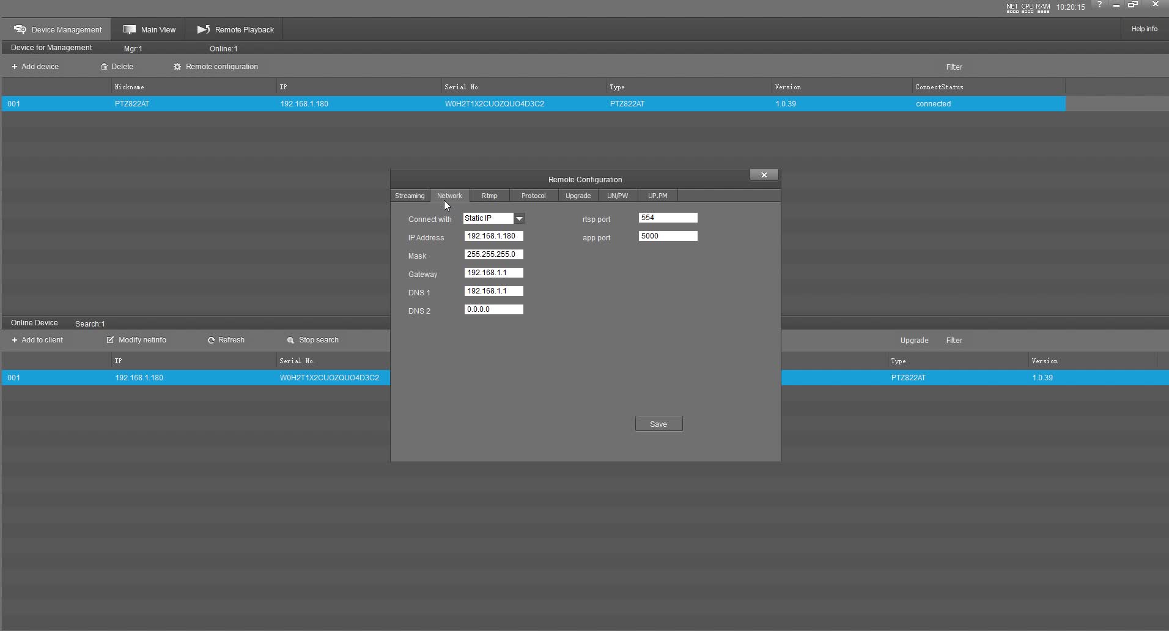Viewport: 1169px width, 631px height.
Task: Click the Delete trash icon
Action: (104, 67)
